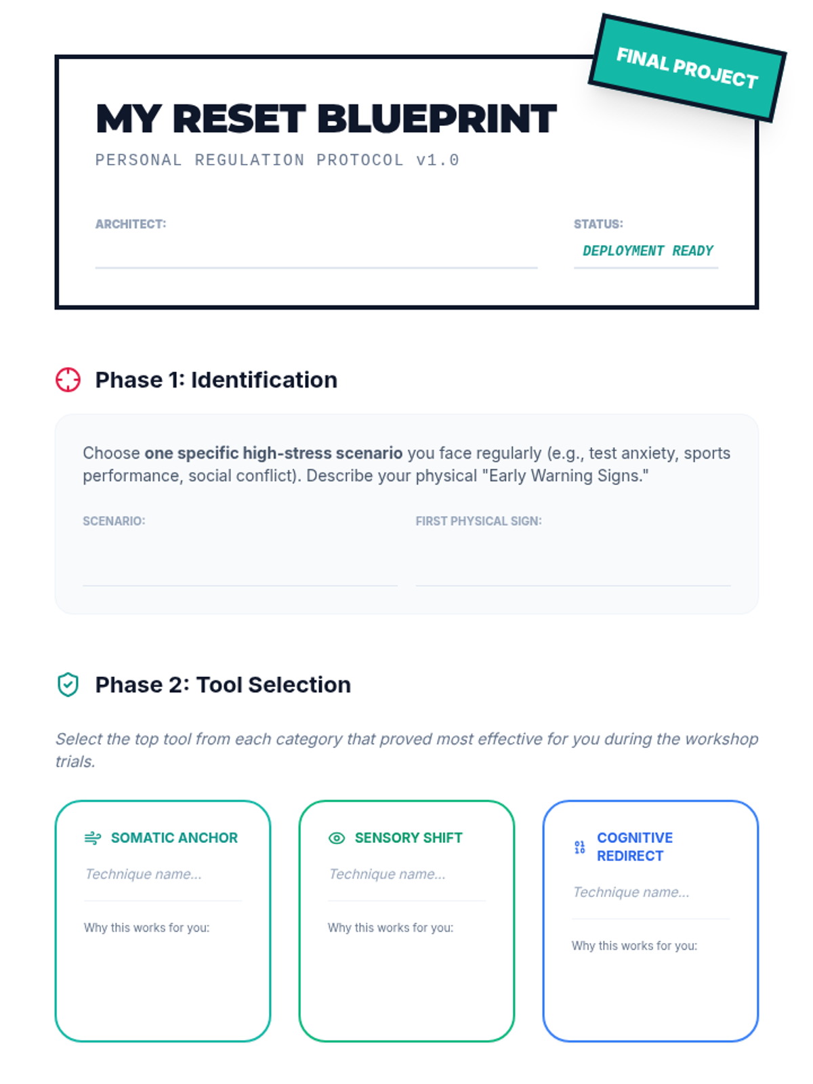Click the eye icon beside Sensory Shift

337,838
